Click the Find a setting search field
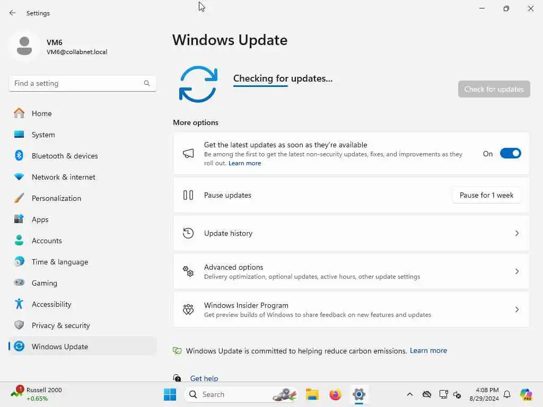The height and width of the screenshot is (407, 543). pos(82,83)
